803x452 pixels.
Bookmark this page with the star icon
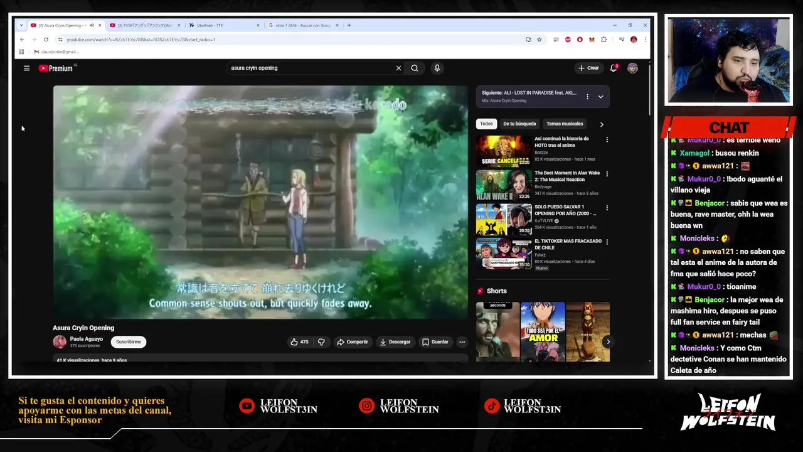tap(539, 40)
